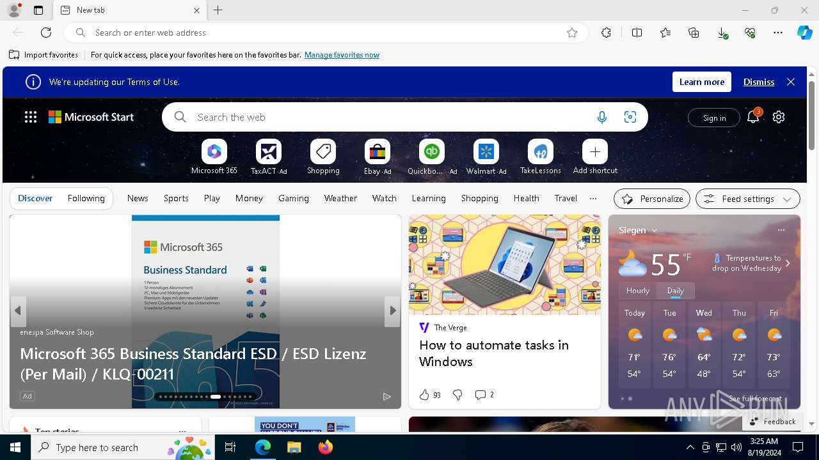Open Microsoft Start page settings gear
This screenshot has width=819, height=460.
click(779, 117)
